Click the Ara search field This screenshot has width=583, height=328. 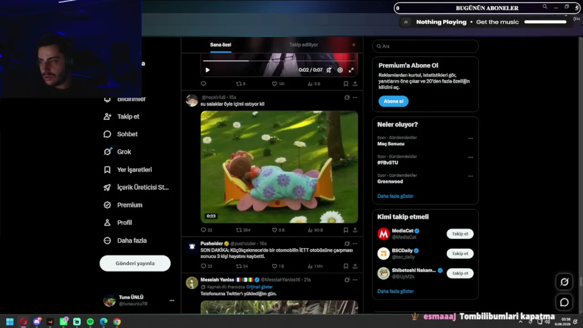425,46
